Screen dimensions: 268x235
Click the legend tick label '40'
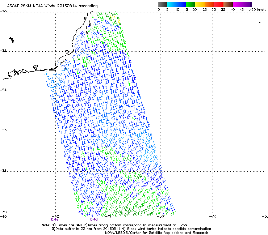(x=233, y=10)
